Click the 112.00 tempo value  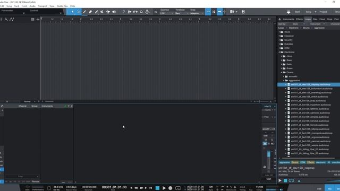pyautogui.click(x=259, y=187)
